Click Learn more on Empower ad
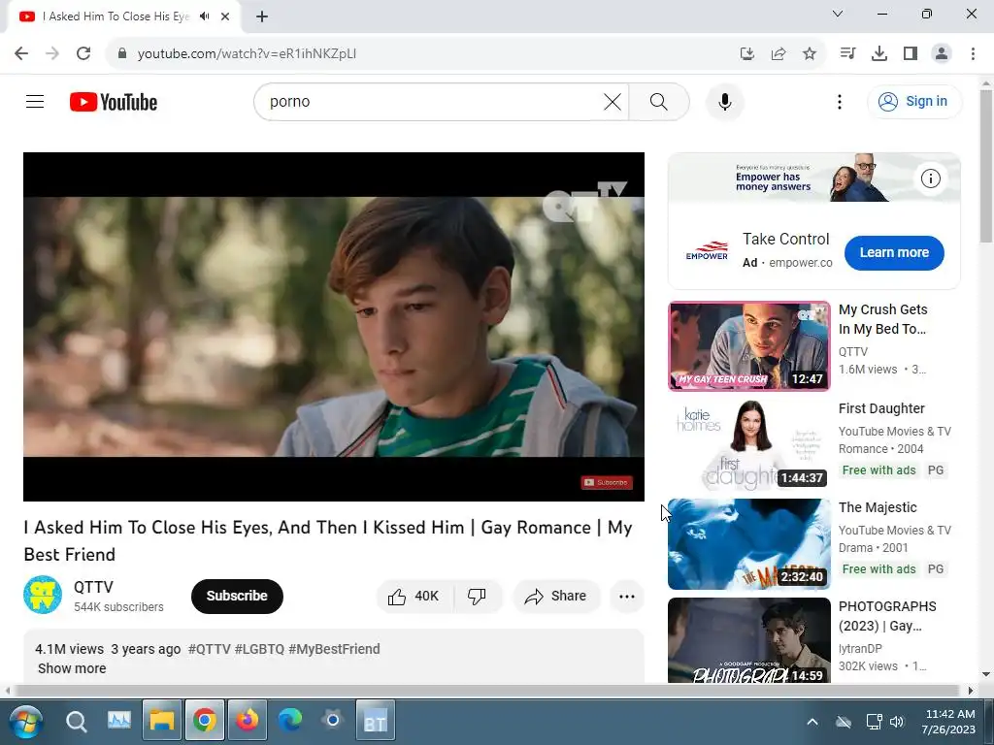 (894, 253)
